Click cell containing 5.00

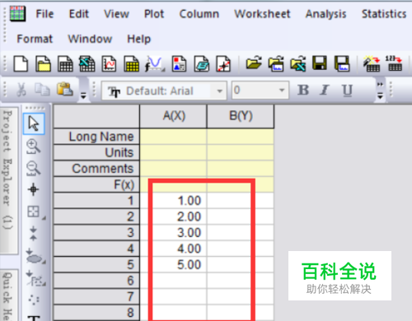(174, 265)
